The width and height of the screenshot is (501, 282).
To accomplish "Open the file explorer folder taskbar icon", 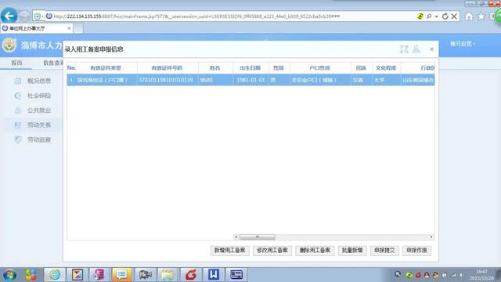I will click(168, 275).
